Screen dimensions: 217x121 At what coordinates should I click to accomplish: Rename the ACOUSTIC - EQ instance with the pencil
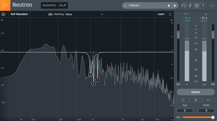[x=65, y=5]
